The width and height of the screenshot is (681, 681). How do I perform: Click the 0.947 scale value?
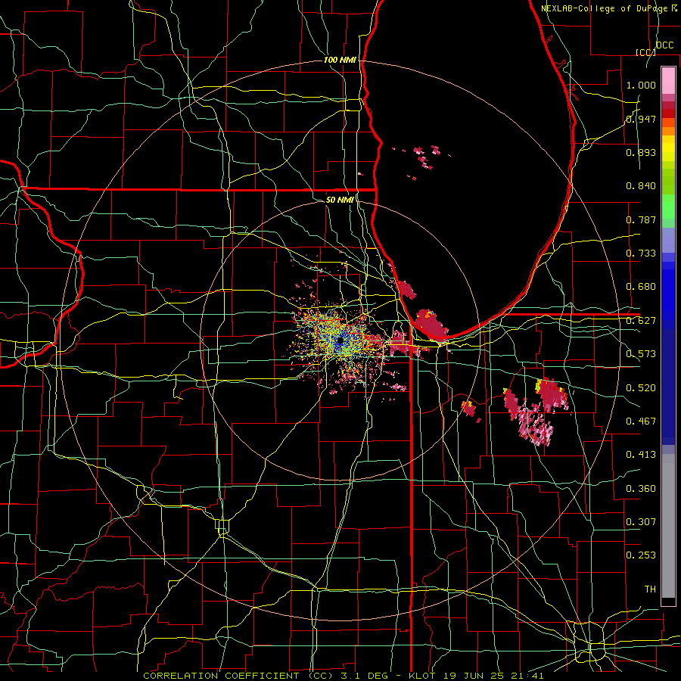pos(641,119)
